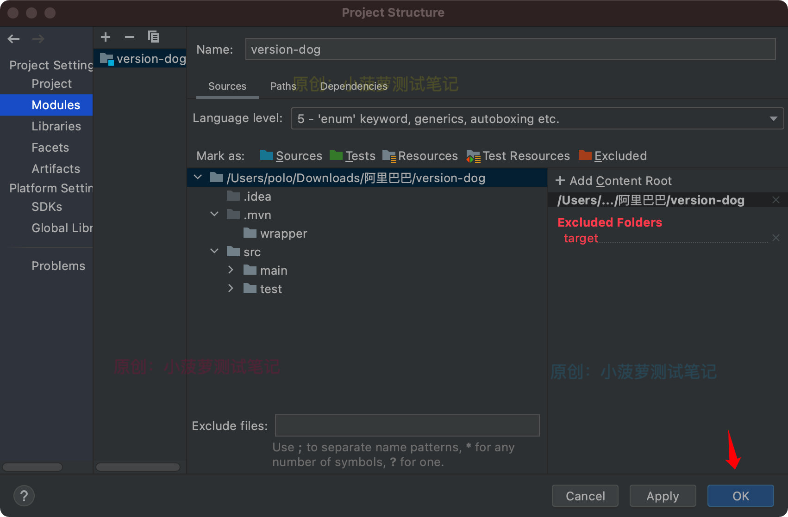788x517 pixels.
Task: Remove the version-dog content root
Action: pyautogui.click(x=776, y=200)
